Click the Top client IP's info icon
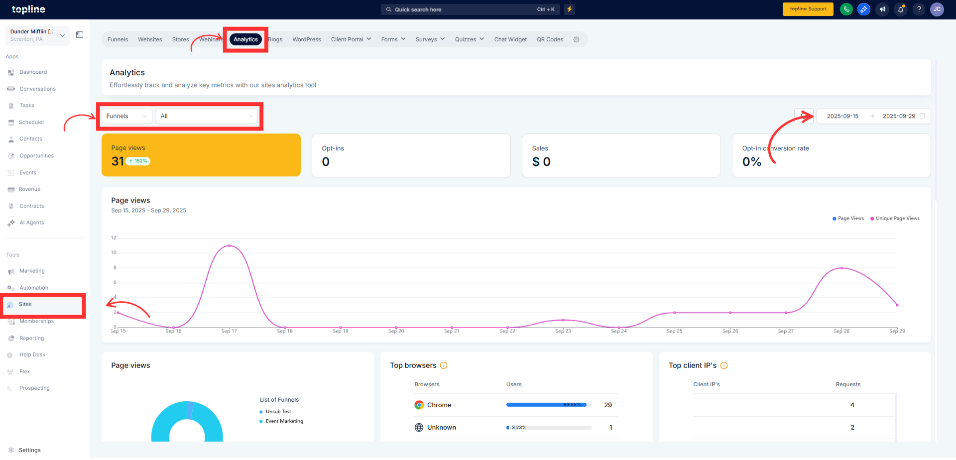This screenshot has height=460, width=956. click(x=724, y=365)
